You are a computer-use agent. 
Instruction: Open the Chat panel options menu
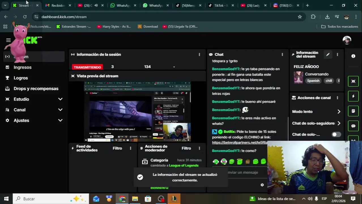pos(282,54)
